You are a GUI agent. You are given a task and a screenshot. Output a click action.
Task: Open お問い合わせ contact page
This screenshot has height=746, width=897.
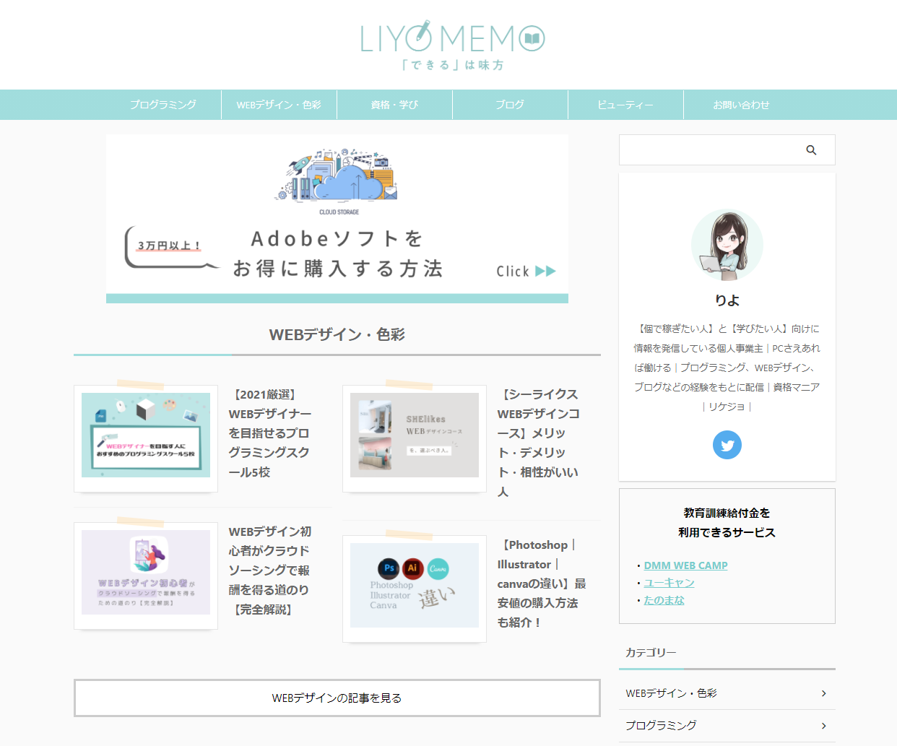click(x=741, y=105)
